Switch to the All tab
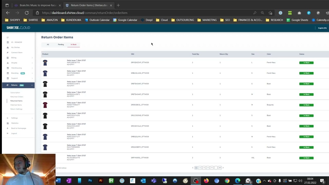Image resolution: width=329 pixels, height=185 pixels. [48, 44]
